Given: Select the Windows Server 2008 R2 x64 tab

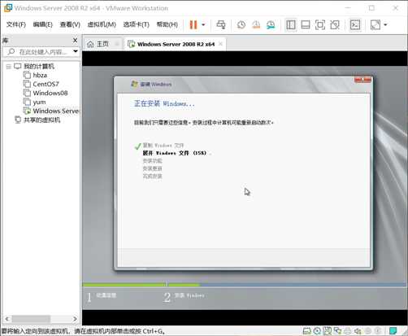Looking at the screenshot, I should click(x=176, y=44).
